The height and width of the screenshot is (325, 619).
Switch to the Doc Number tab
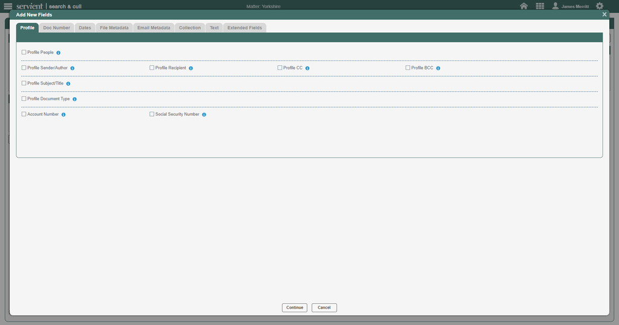pyautogui.click(x=57, y=28)
